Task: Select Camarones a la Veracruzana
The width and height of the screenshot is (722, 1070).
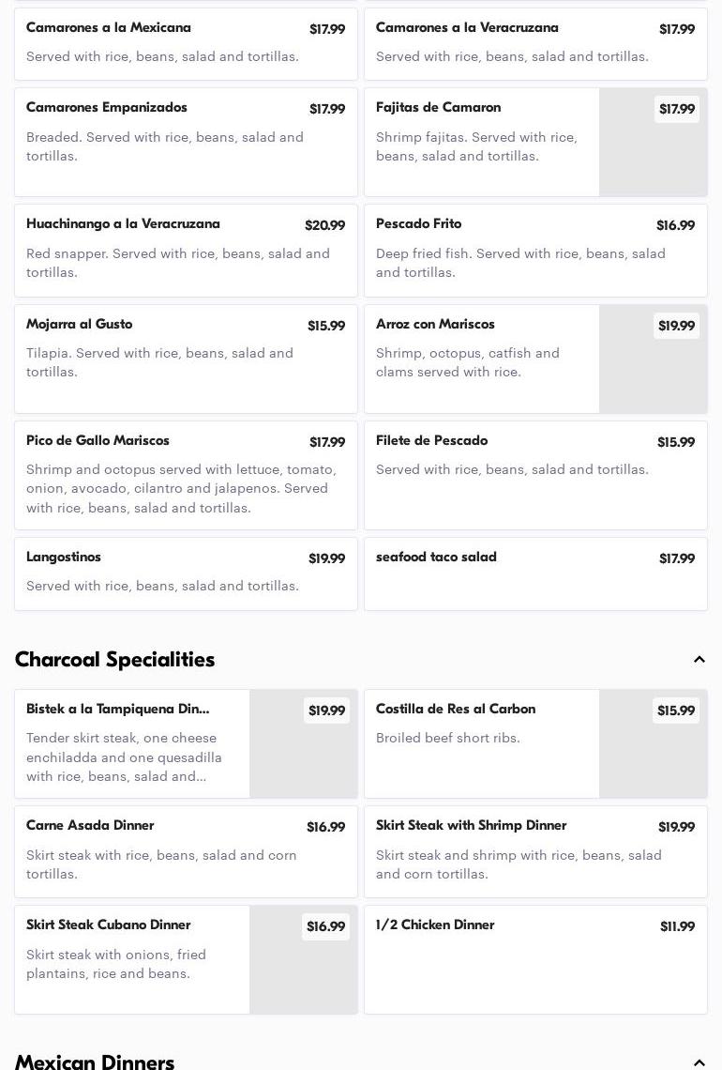Action: [x=535, y=43]
